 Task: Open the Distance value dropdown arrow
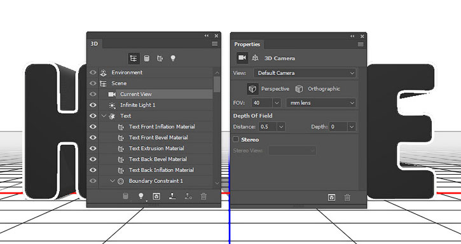281,126
